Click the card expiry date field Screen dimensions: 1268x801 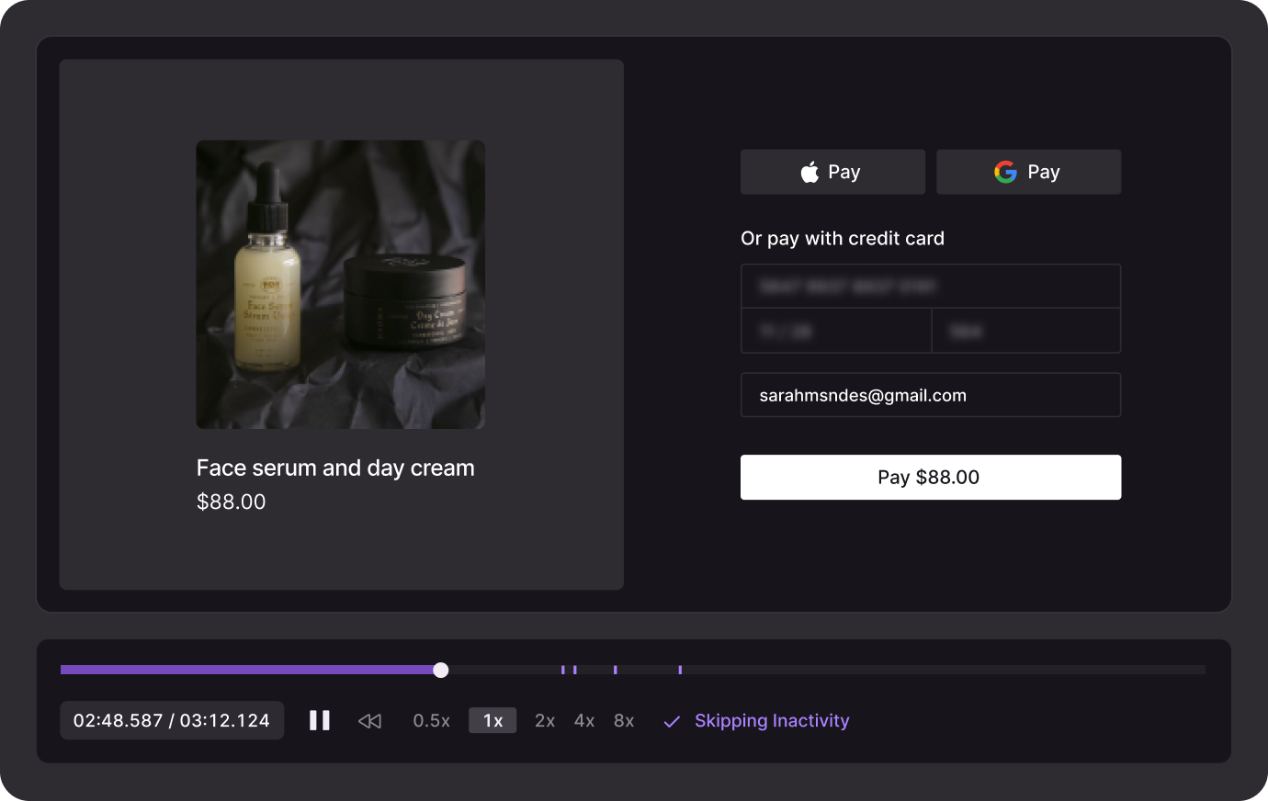pyautogui.click(x=835, y=331)
